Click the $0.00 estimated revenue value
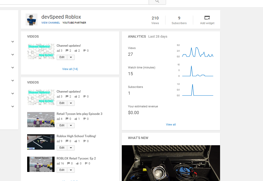Image resolution: width=263 pixels, height=181 pixels. (133, 113)
